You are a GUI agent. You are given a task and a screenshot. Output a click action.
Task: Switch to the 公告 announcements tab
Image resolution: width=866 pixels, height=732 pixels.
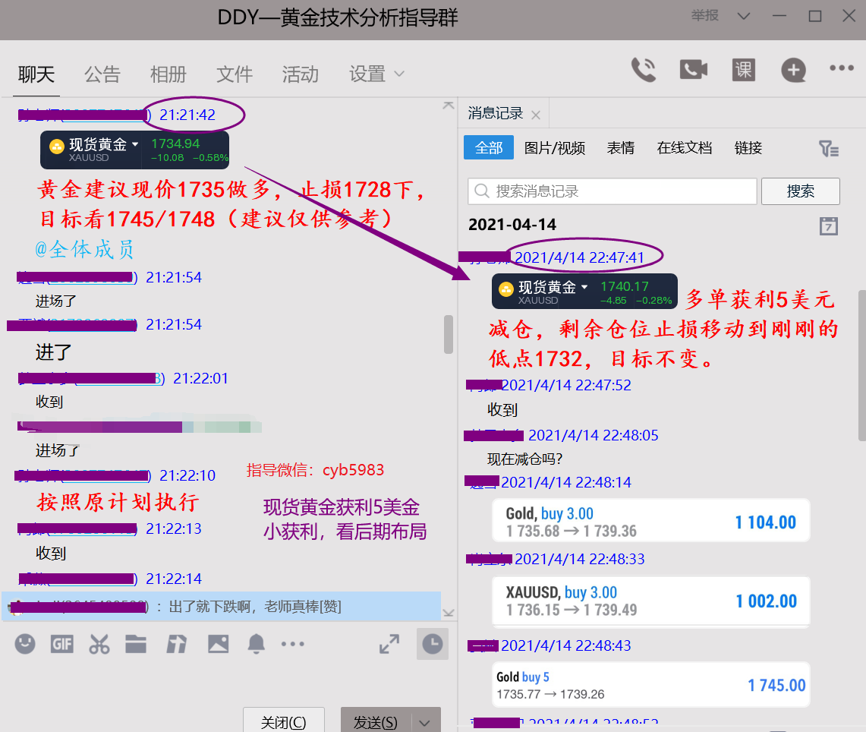coord(102,74)
